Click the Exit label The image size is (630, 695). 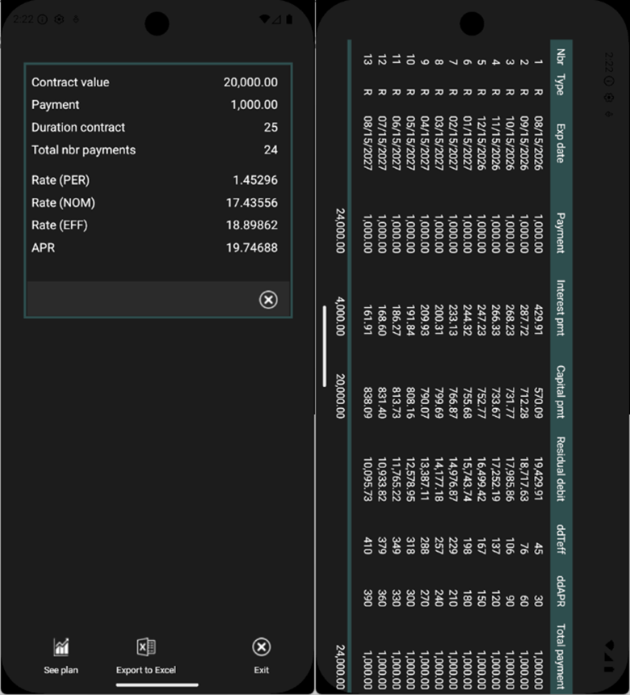pyautogui.click(x=262, y=670)
